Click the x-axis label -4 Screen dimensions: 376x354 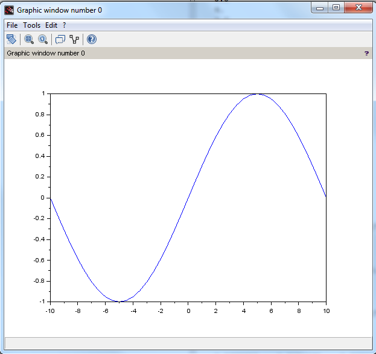133,311
